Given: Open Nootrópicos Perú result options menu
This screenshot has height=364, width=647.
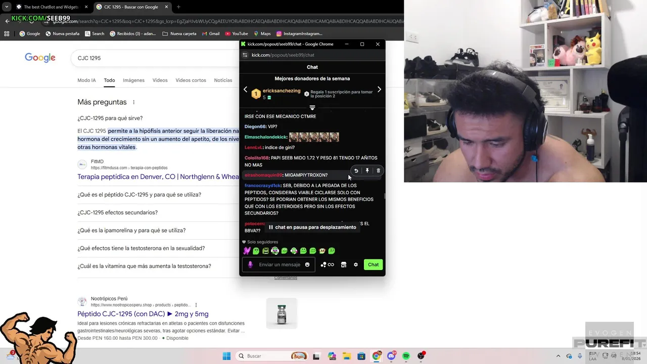Looking at the screenshot, I should [x=196, y=305].
